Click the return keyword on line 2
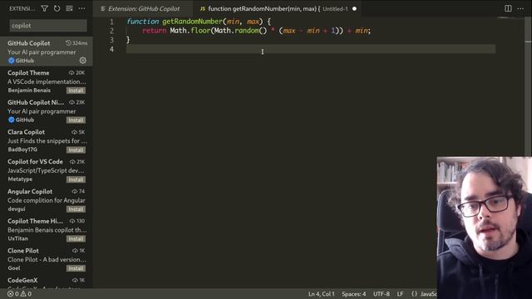 pos(155,31)
